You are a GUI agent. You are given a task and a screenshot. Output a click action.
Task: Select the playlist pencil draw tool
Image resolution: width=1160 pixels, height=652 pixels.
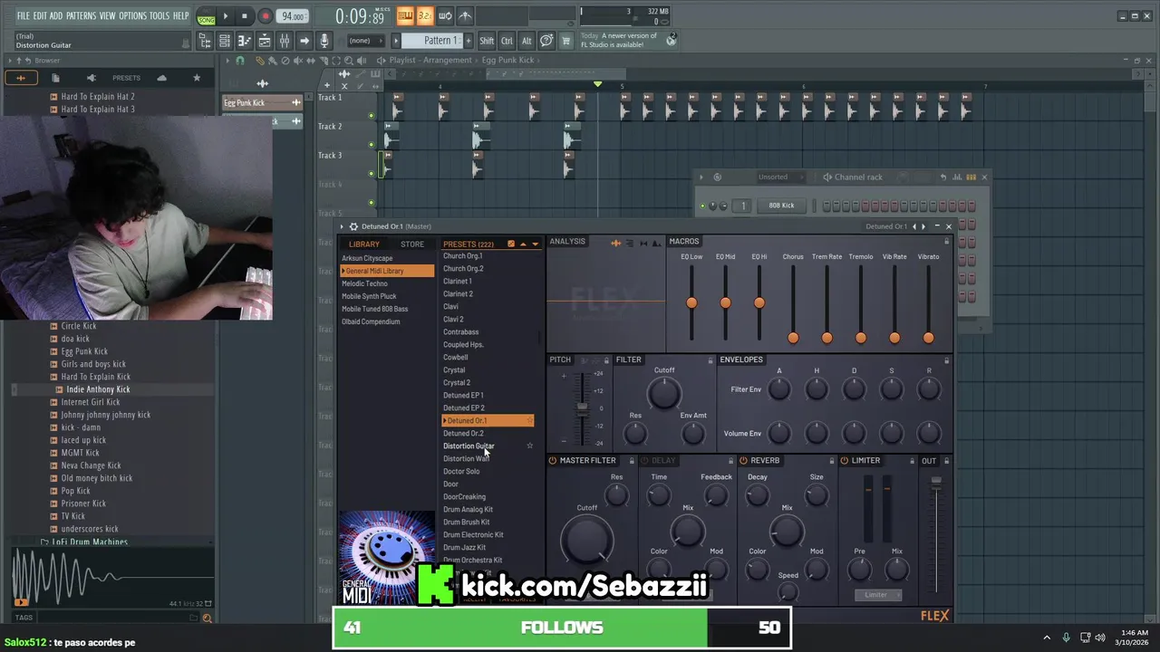tap(260, 61)
